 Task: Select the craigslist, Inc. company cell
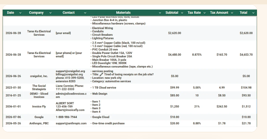point(39,76)
